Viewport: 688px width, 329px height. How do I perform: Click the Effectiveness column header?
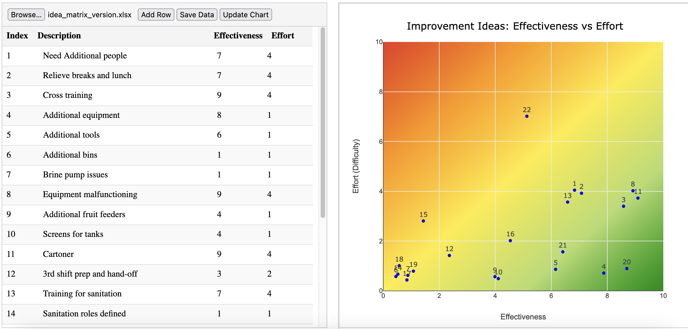click(x=238, y=36)
